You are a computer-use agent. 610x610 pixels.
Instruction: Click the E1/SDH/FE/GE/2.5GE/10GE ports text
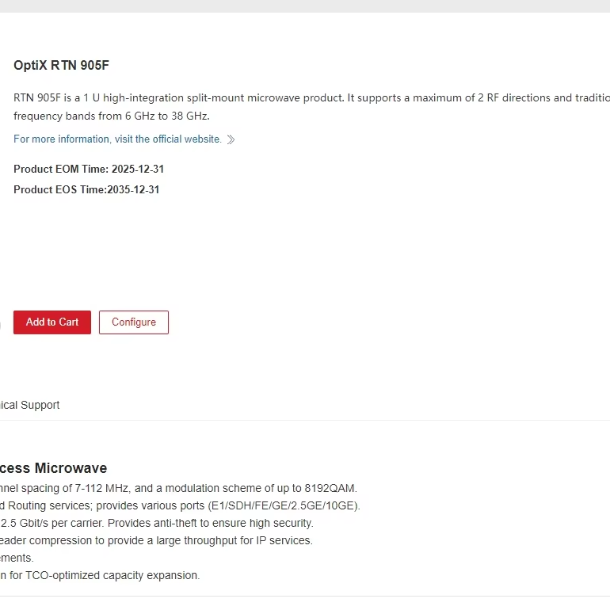284,505
